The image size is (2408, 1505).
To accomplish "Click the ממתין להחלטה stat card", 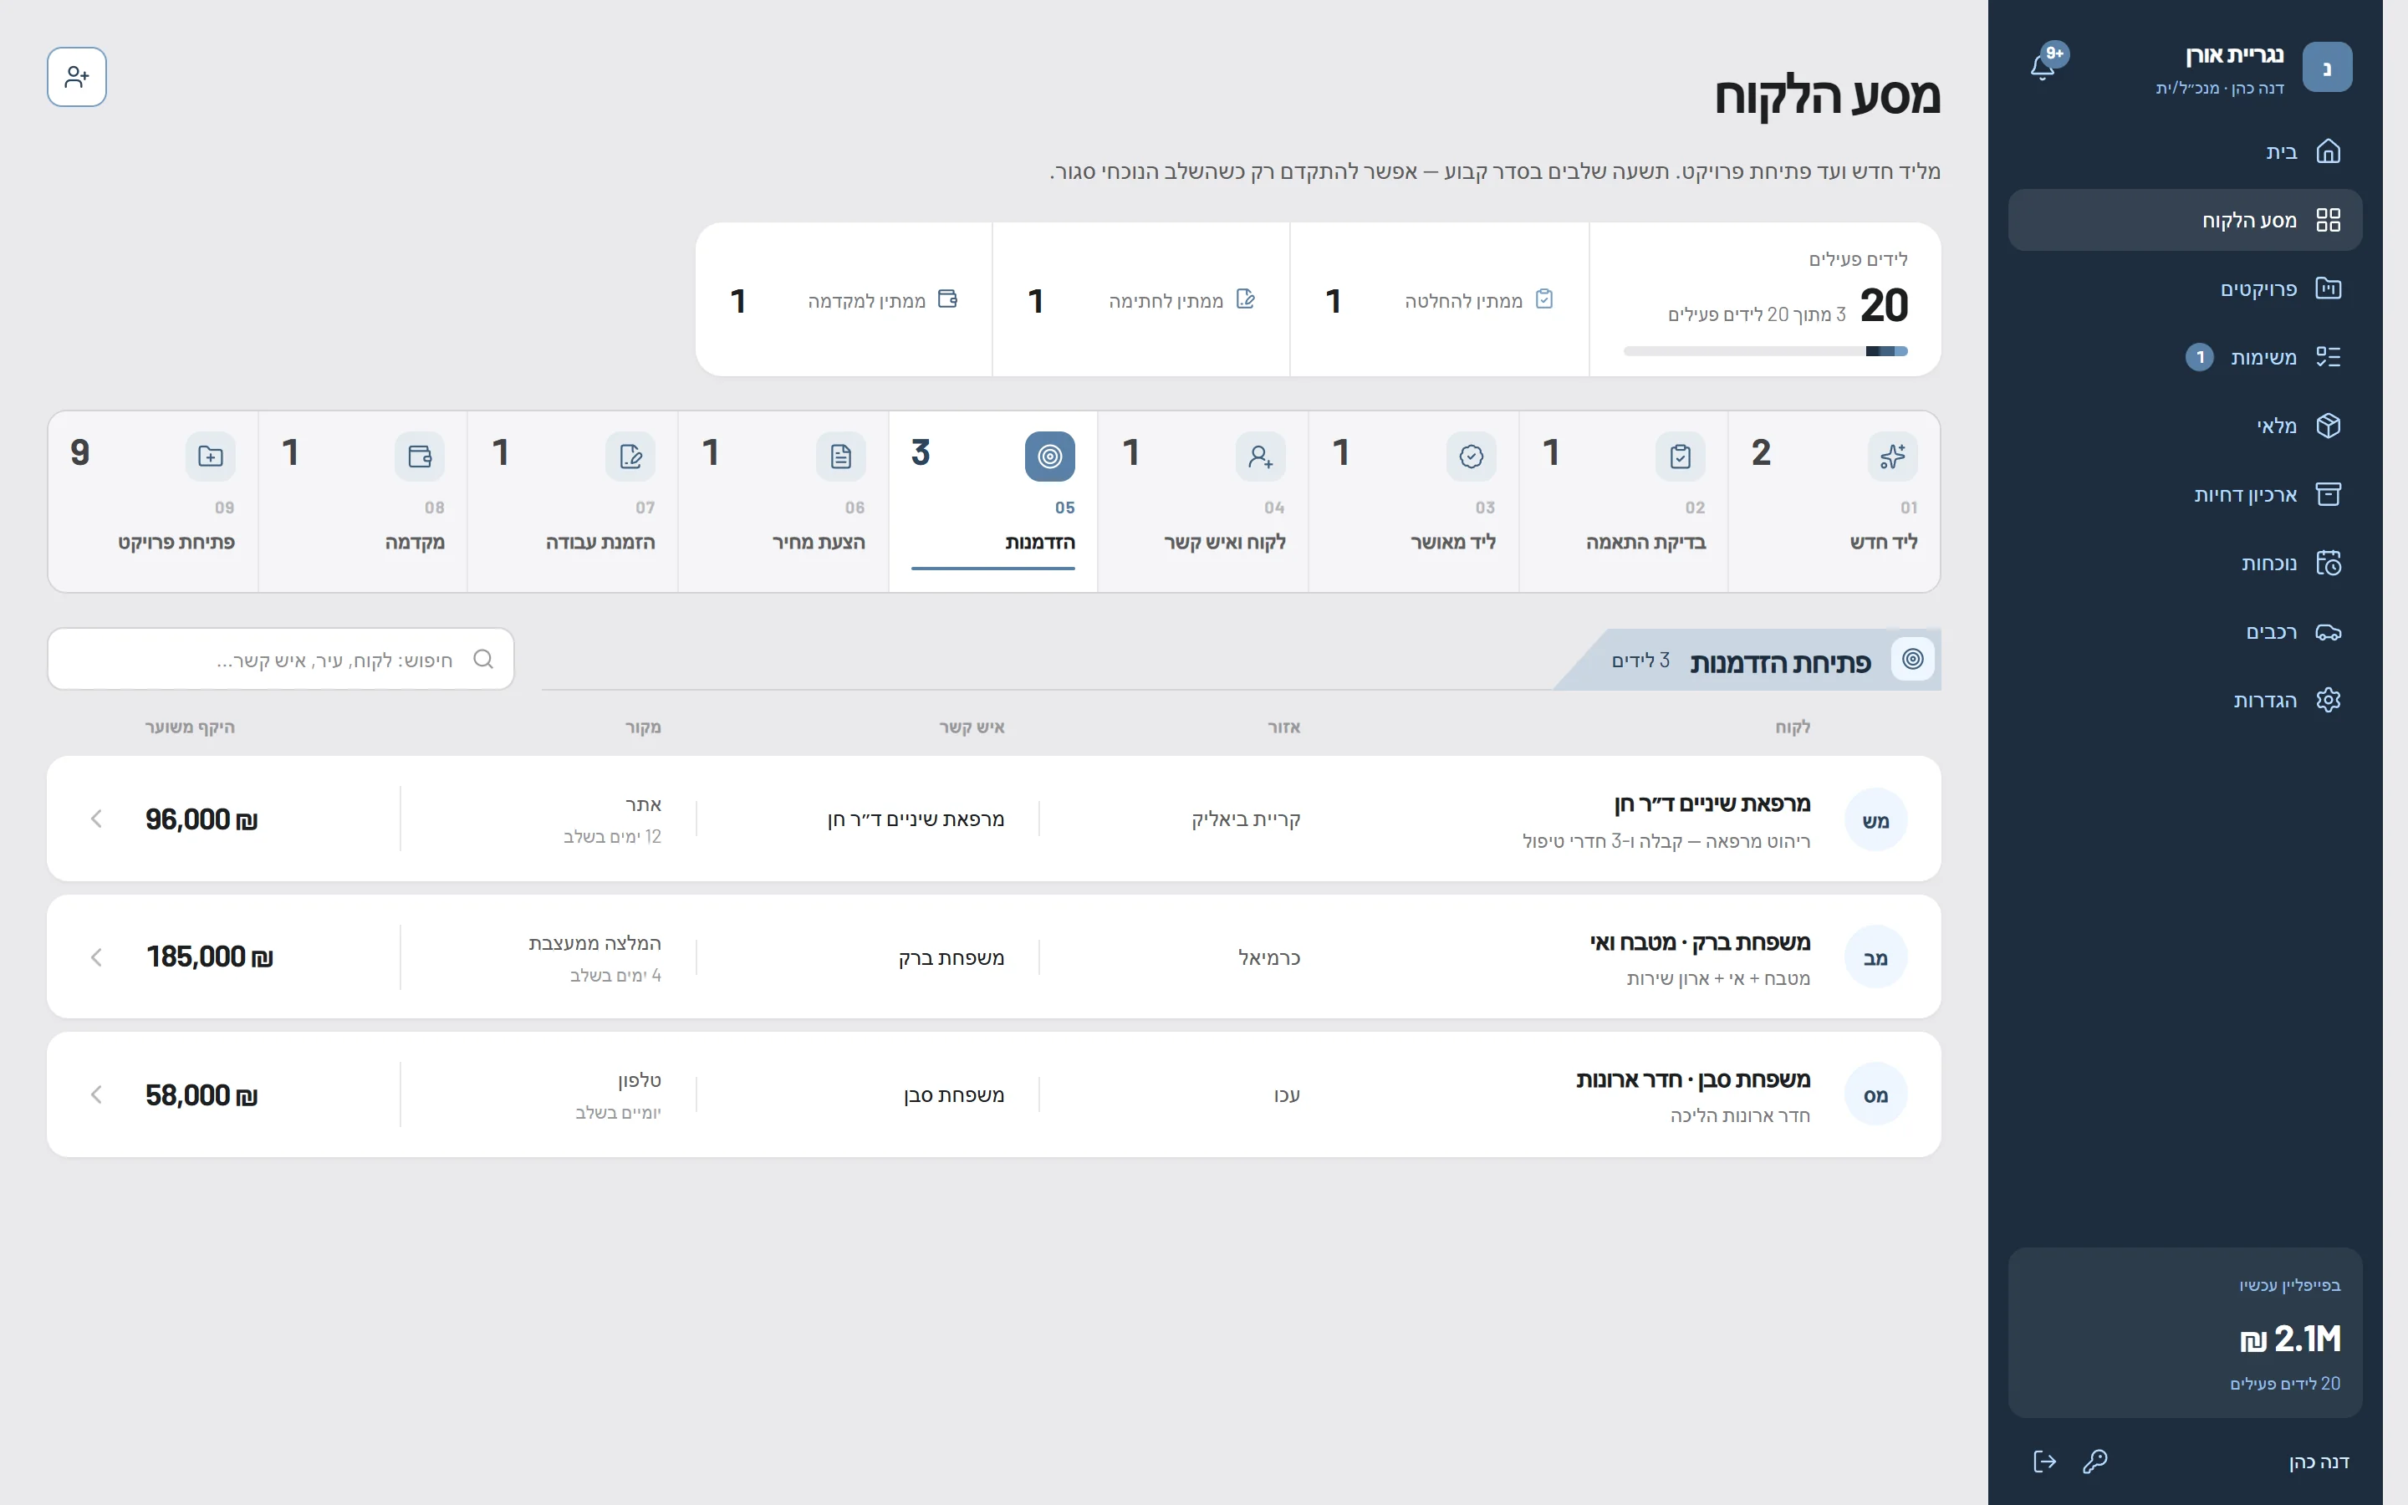I will (x=1439, y=299).
